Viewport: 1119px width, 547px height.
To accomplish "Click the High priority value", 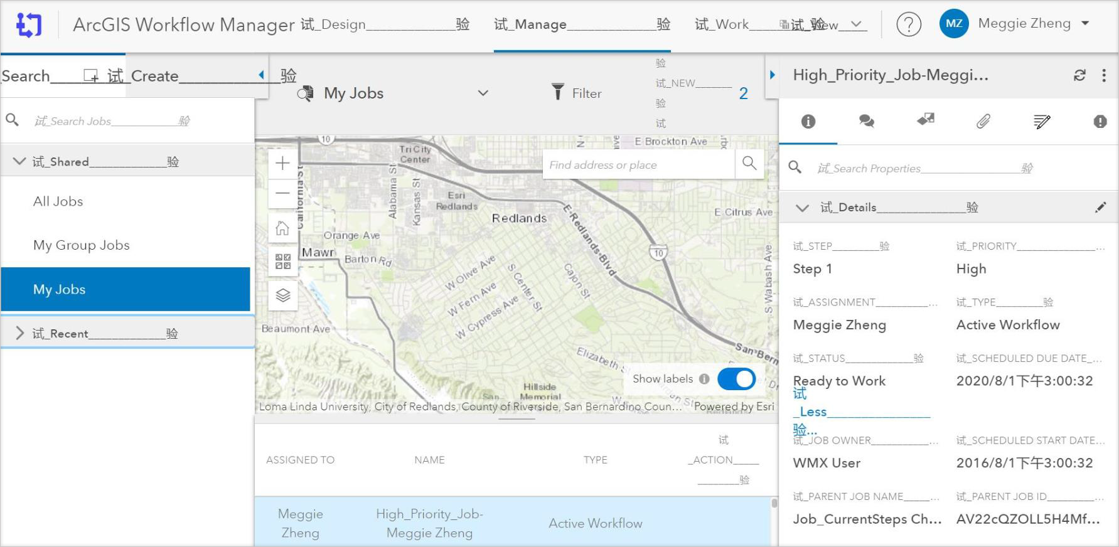I will [971, 269].
